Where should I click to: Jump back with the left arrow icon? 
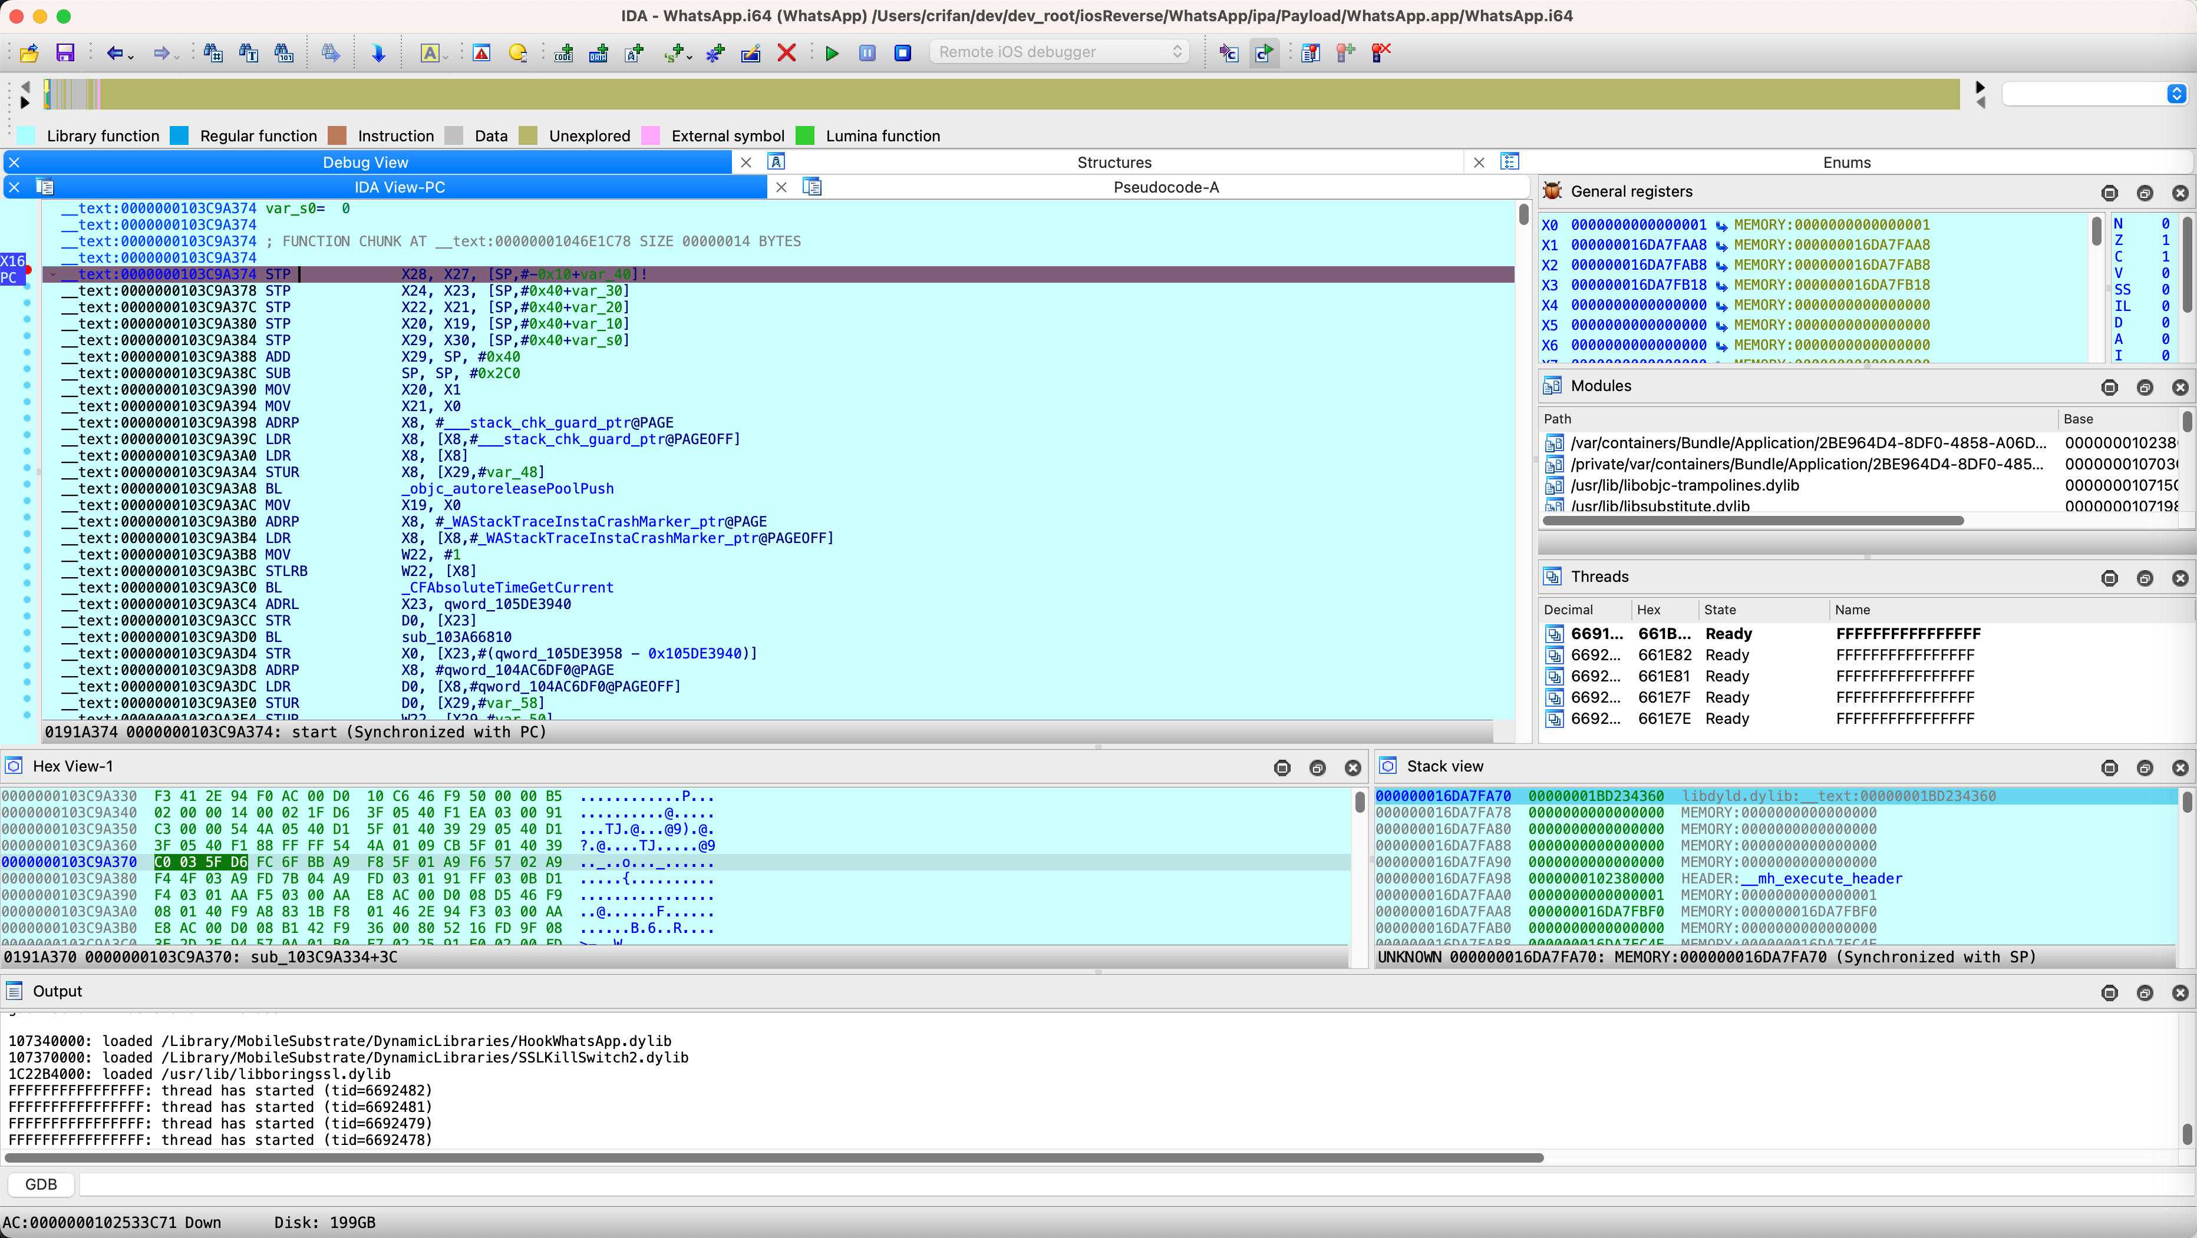(x=113, y=53)
